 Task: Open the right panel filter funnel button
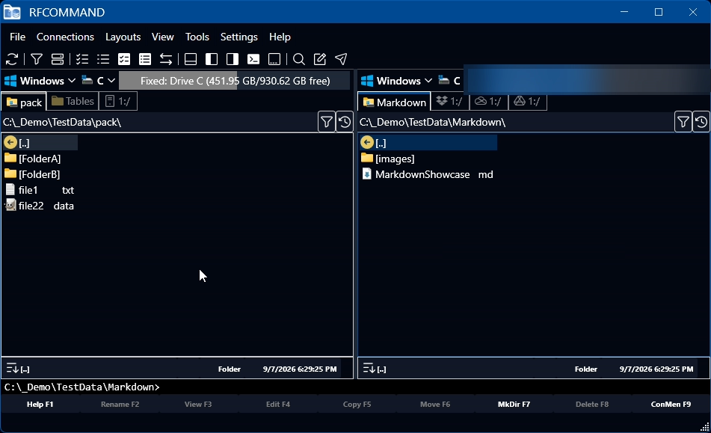point(683,122)
